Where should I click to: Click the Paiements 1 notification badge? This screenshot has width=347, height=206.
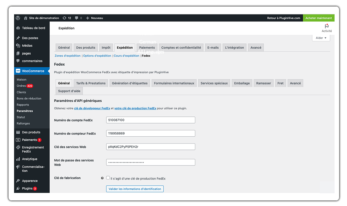(x=40, y=140)
